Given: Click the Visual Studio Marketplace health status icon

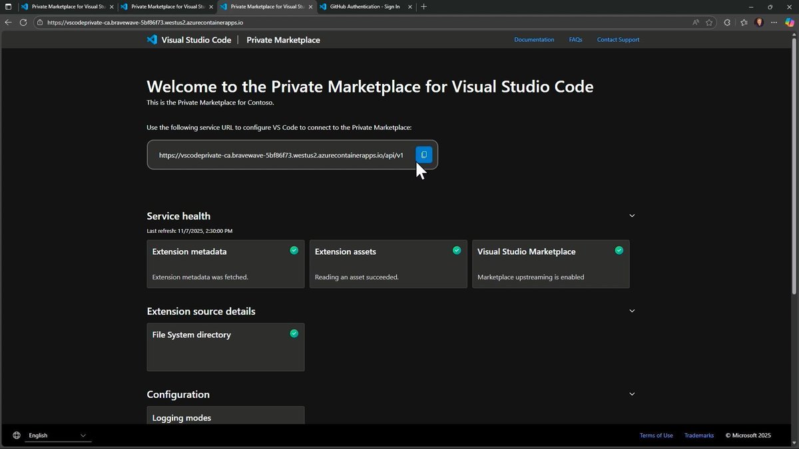Looking at the screenshot, I should click(x=619, y=250).
